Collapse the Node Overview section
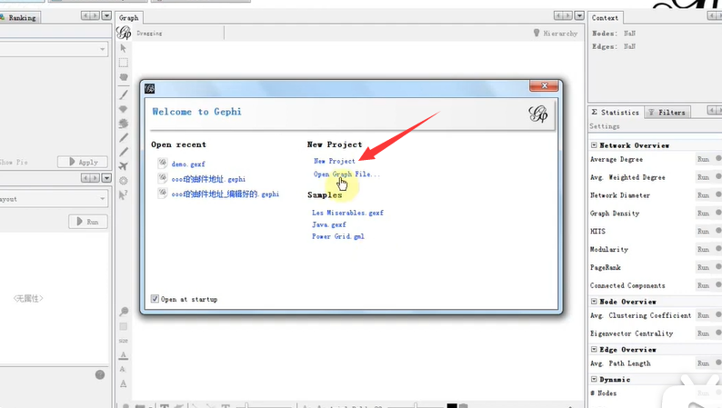The height and width of the screenshot is (408, 722). pos(594,302)
